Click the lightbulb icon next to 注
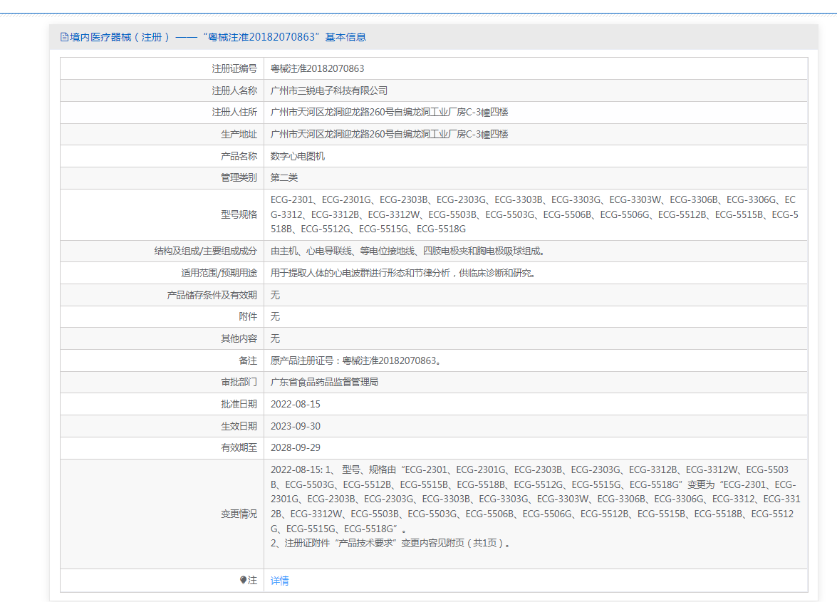Image resolution: width=837 pixels, height=602 pixels. (x=243, y=580)
